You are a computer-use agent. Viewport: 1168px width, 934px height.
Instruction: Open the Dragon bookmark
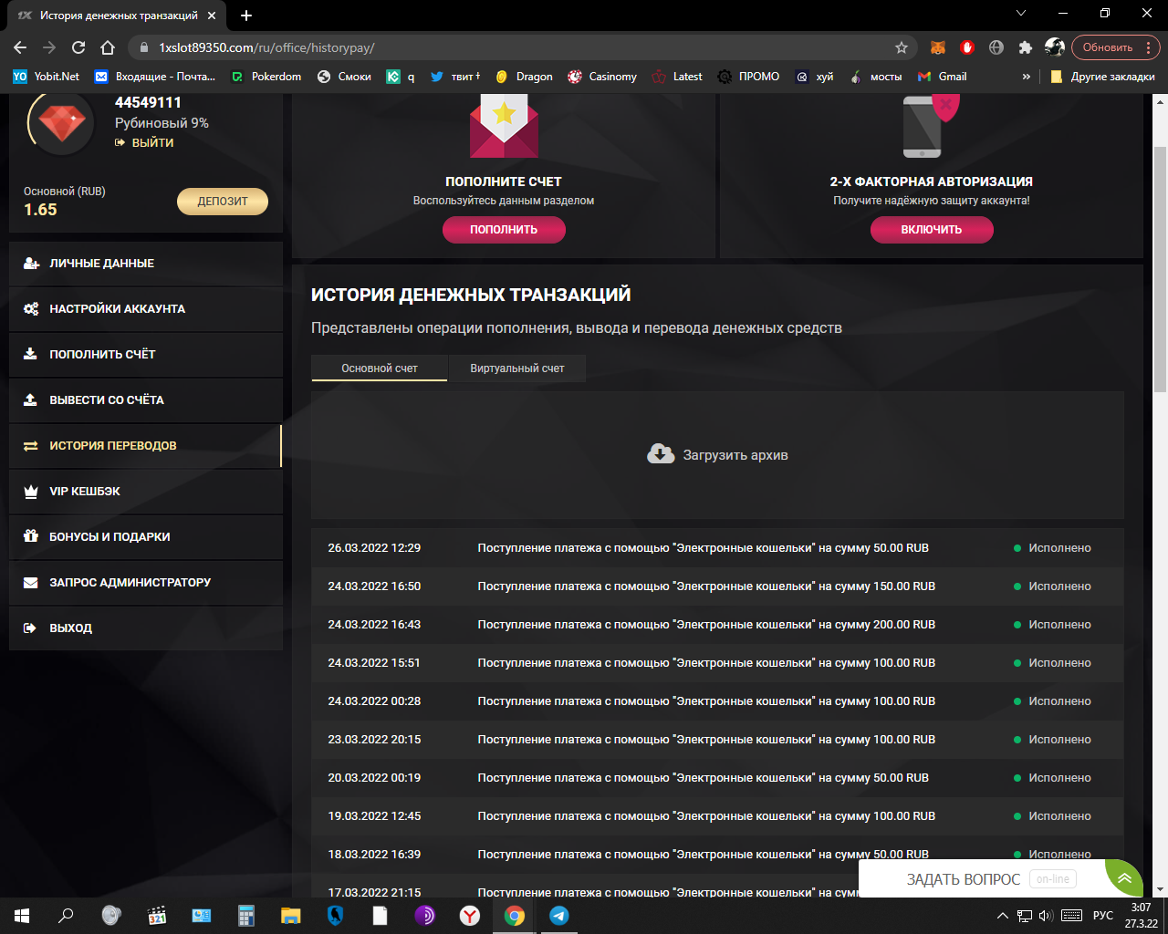coord(524,77)
